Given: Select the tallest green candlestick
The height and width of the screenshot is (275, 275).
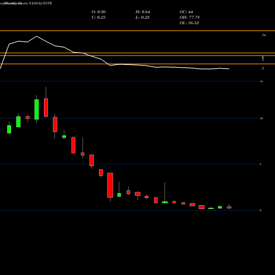Looking at the screenshot, I should (37, 109).
